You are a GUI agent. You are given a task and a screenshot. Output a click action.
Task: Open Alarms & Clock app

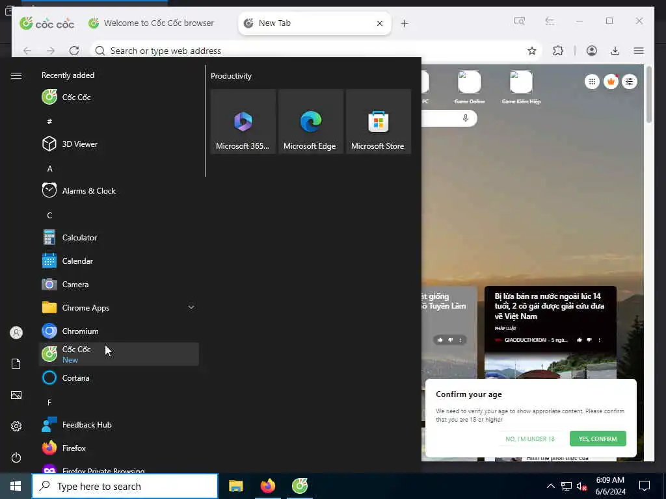(x=119, y=191)
